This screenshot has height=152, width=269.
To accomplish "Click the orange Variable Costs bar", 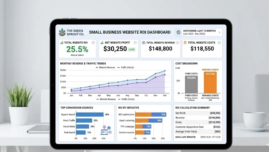I will pos(210,82).
